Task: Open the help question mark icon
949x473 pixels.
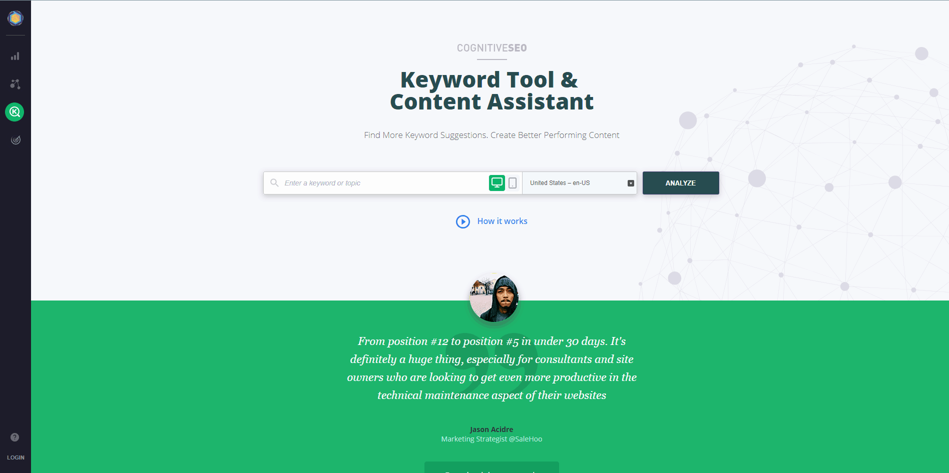Action: click(15, 437)
